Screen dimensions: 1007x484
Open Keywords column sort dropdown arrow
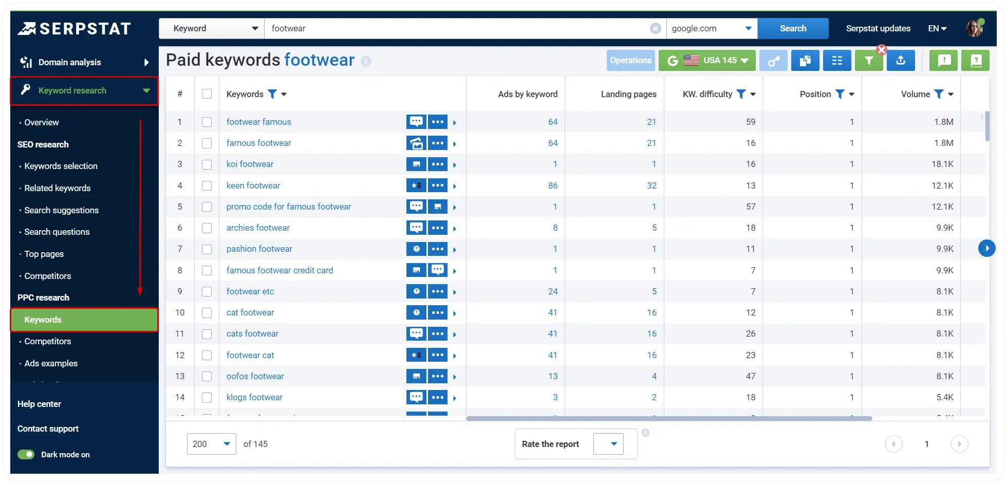coord(284,94)
